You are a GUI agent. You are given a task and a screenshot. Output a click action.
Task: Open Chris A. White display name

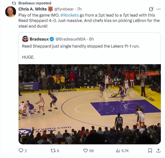[x=33, y=9]
